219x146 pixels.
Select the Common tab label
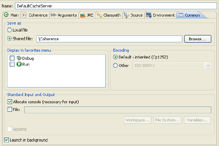(192, 15)
